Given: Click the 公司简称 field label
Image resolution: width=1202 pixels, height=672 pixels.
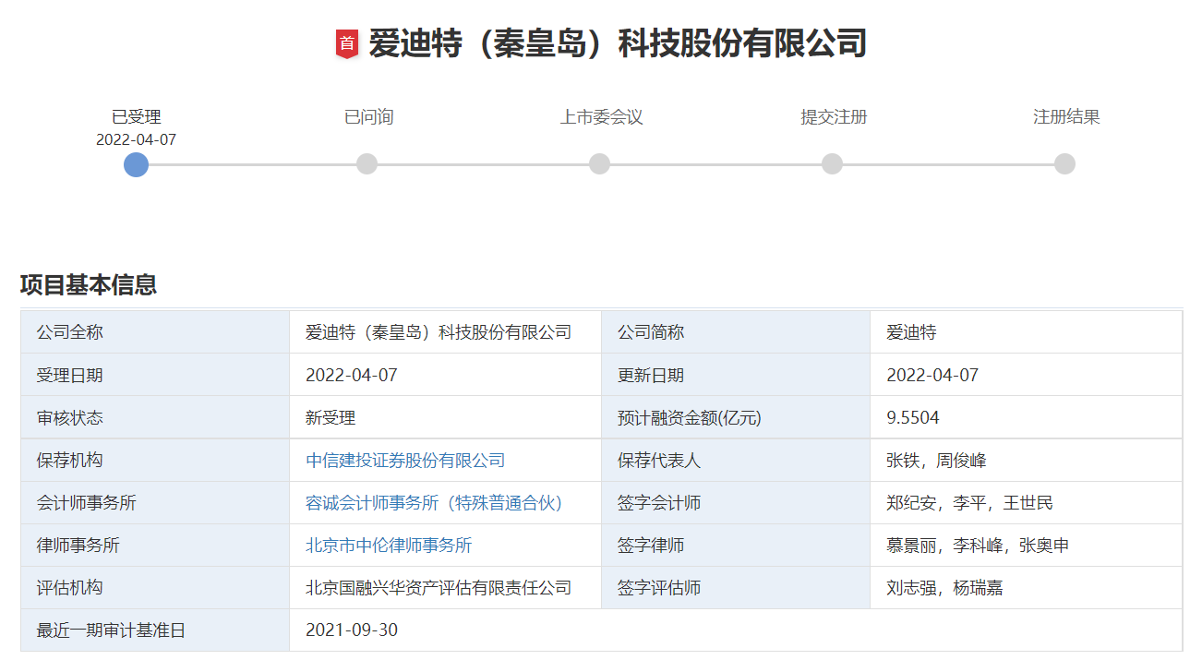Looking at the screenshot, I should (651, 332).
